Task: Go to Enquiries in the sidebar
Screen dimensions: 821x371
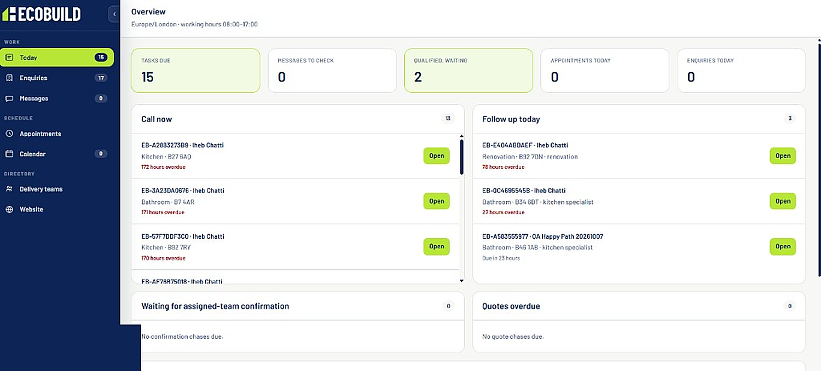Action: (x=57, y=78)
